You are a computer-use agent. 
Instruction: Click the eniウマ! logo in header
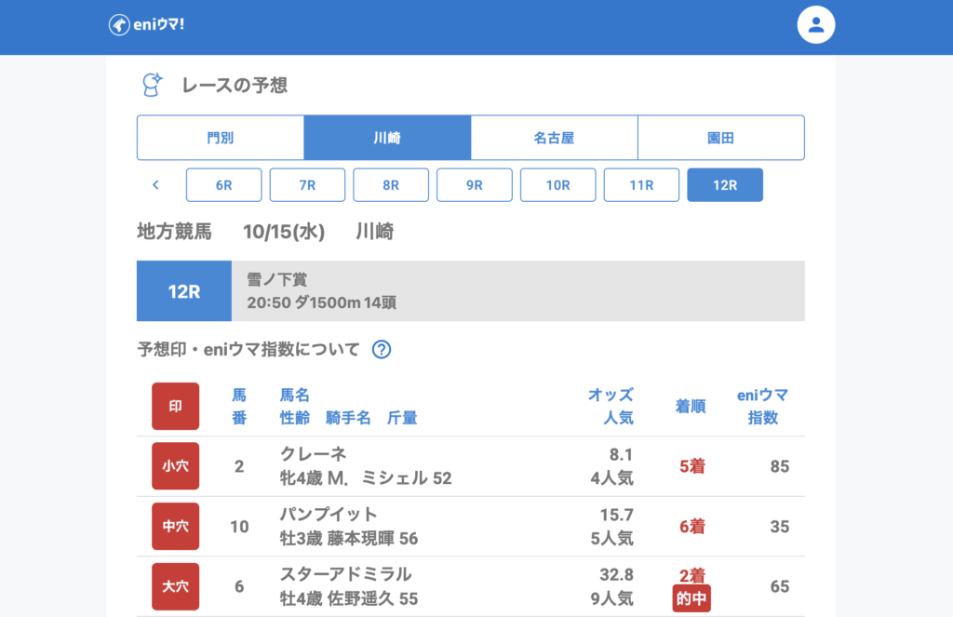146,25
